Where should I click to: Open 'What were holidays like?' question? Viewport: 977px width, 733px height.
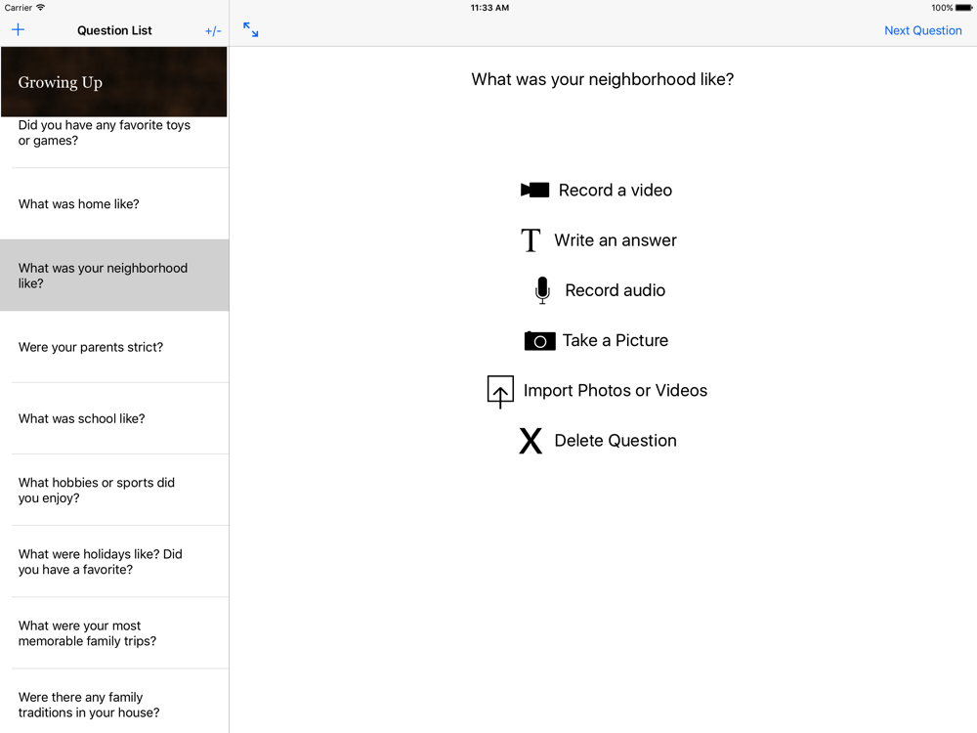114,562
